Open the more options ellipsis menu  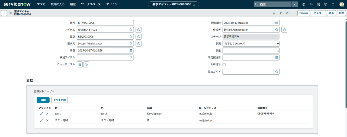tap(294, 13)
